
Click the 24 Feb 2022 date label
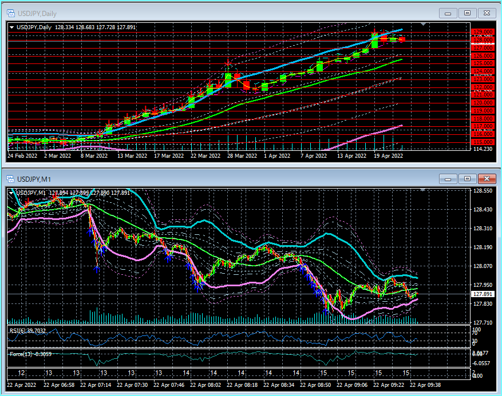coord(22,155)
